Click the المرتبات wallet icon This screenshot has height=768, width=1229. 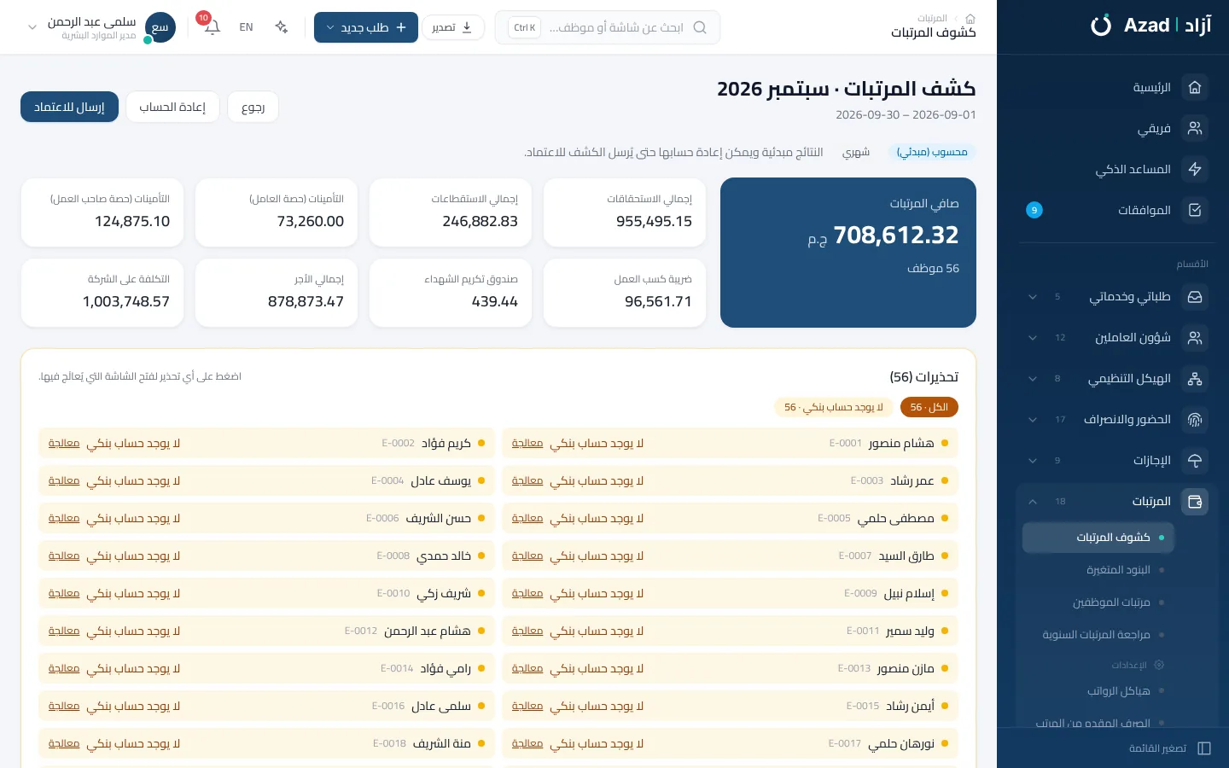pyautogui.click(x=1195, y=502)
